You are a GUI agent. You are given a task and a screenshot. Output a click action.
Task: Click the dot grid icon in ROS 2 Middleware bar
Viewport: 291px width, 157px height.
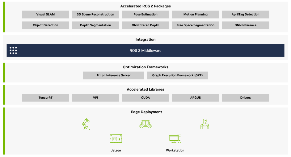13,50
